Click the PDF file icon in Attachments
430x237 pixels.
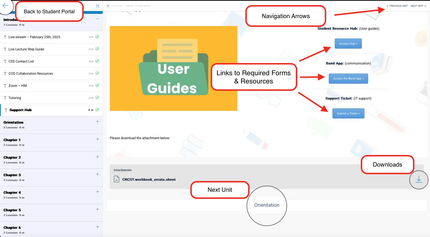[117, 179]
